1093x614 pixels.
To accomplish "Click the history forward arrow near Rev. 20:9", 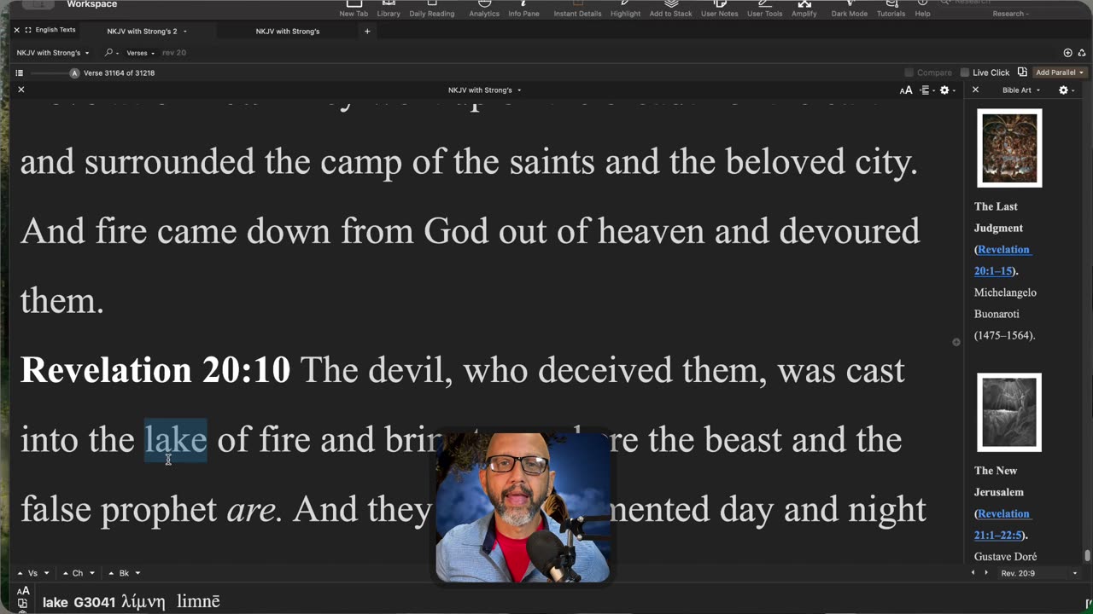I will [986, 573].
